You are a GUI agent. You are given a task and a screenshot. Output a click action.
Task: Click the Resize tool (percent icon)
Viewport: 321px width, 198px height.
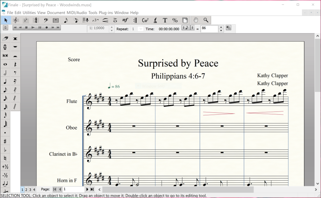tap(175, 20)
